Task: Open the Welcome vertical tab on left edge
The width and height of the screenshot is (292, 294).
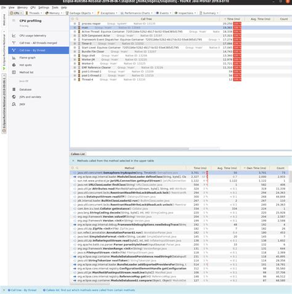Action: tap(4, 20)
